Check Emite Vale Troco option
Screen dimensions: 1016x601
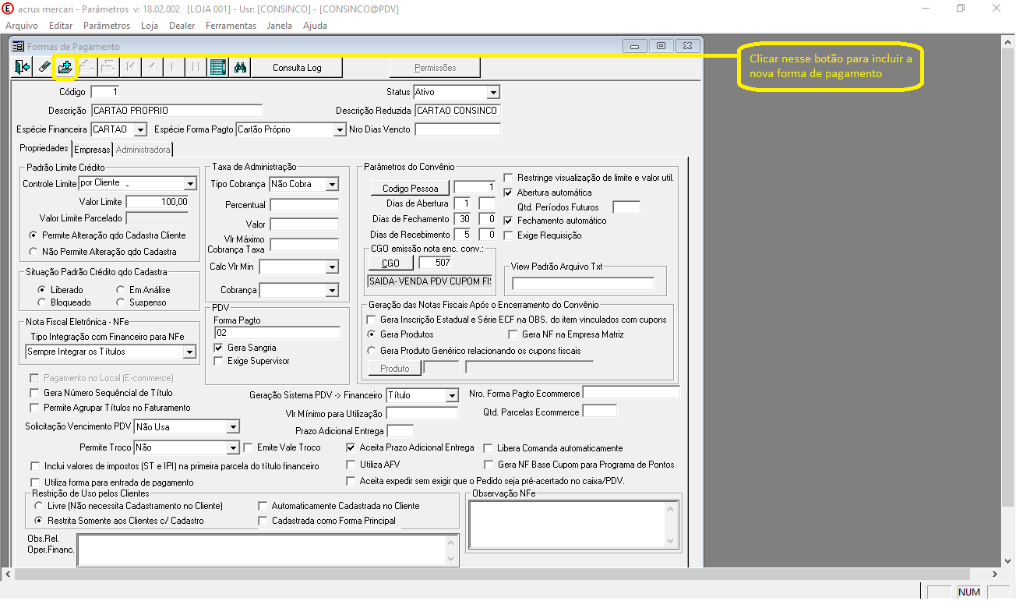click(249, 447)
